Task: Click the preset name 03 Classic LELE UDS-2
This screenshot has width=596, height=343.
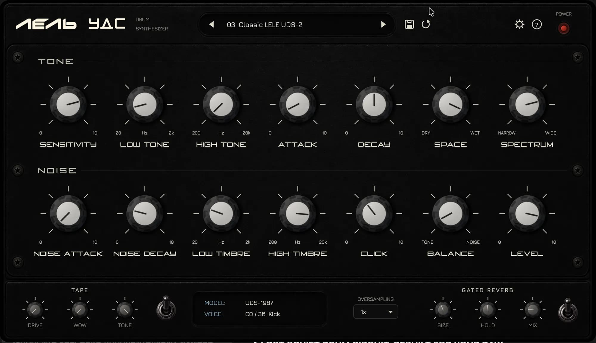Action: tap(264, 25)
